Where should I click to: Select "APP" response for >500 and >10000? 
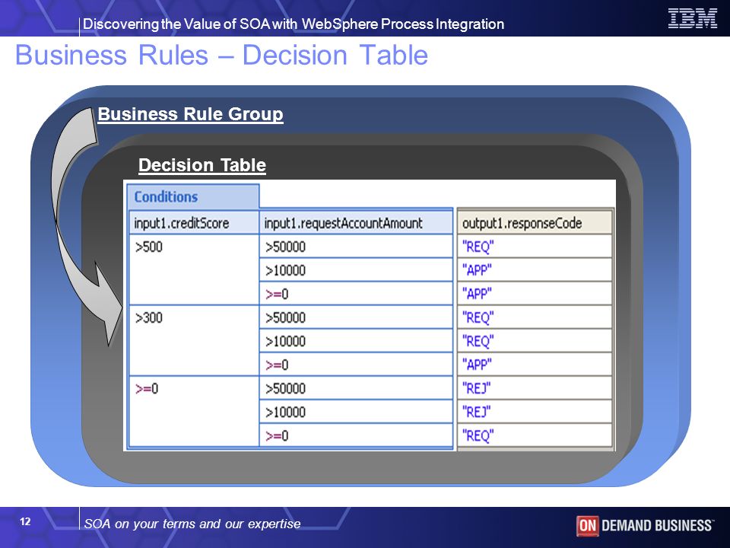point(535,269)
